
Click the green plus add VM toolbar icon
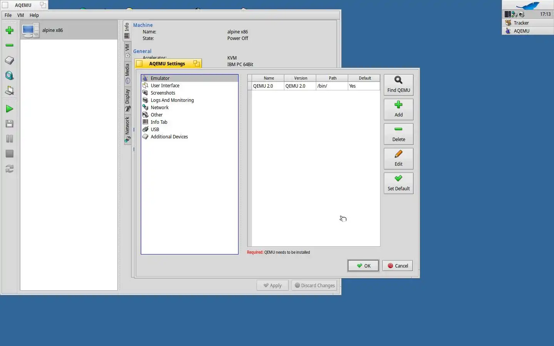(10, 30)
